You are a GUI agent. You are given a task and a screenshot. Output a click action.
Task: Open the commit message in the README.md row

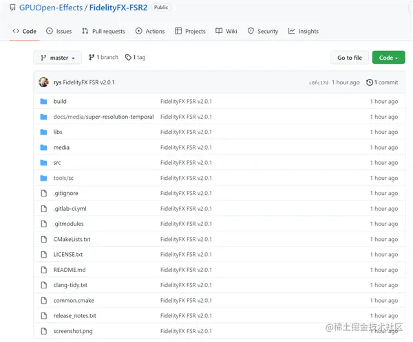[x=186, y=270]
